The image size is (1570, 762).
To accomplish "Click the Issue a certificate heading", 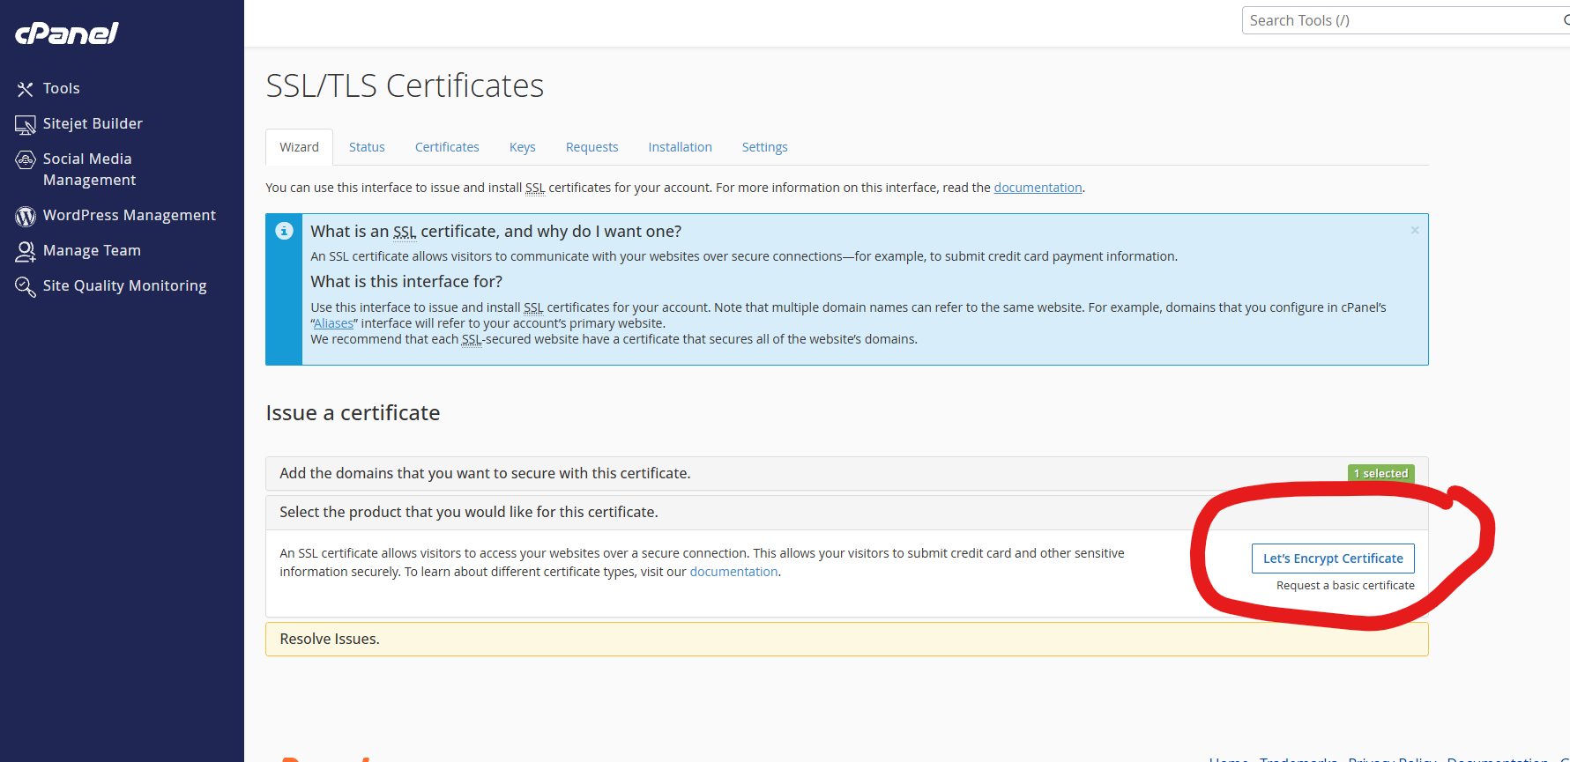I will 353,413.
